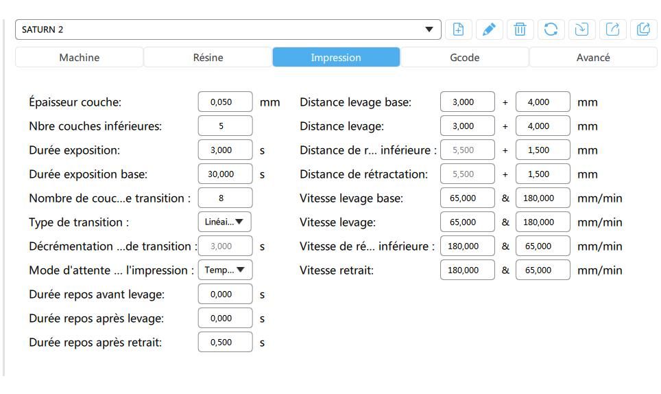Click first Vitesse de ré... inférieure field

point(467,246)
